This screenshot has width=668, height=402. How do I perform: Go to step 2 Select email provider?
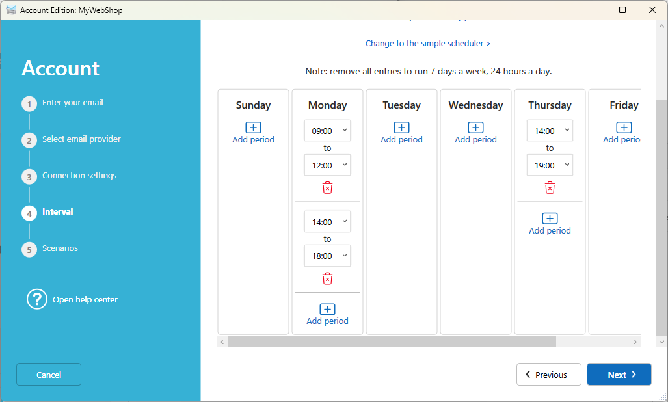click(x=71, y=139)
